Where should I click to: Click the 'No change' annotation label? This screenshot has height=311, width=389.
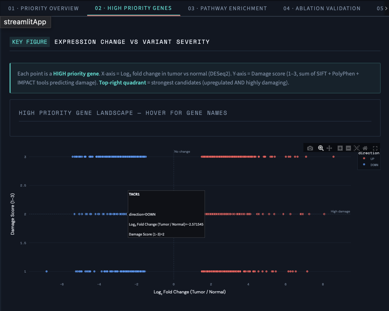click(x=182, y=152)
